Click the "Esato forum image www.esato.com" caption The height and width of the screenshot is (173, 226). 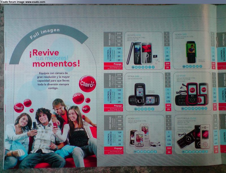coord(23,2)
